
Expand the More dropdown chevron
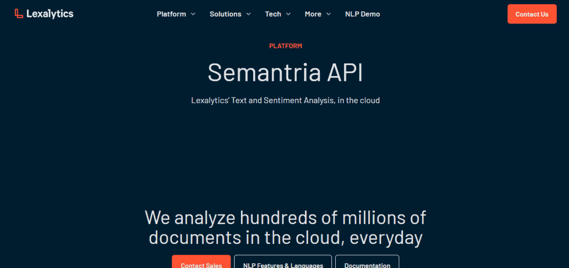(329, 14)
